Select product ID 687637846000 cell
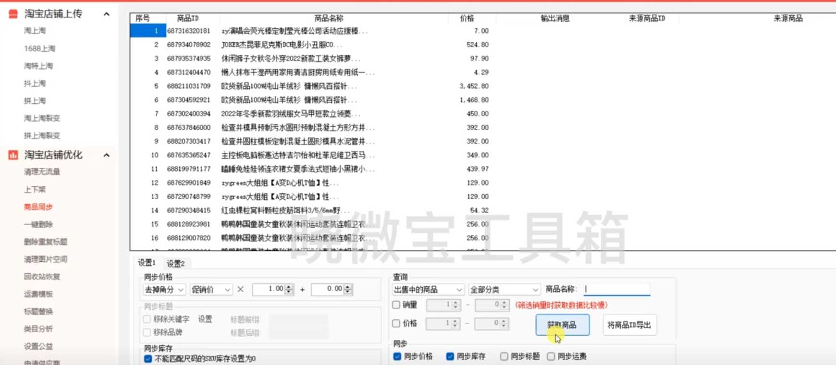 pyautogui.click(x=189, y=128)
